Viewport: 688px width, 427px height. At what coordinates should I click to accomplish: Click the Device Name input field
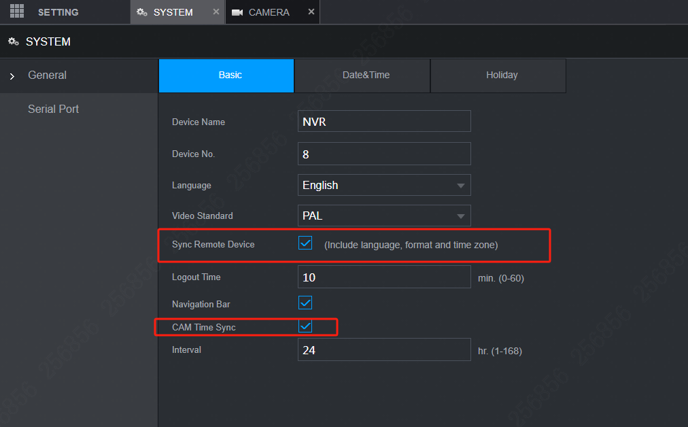pos(384,121)
